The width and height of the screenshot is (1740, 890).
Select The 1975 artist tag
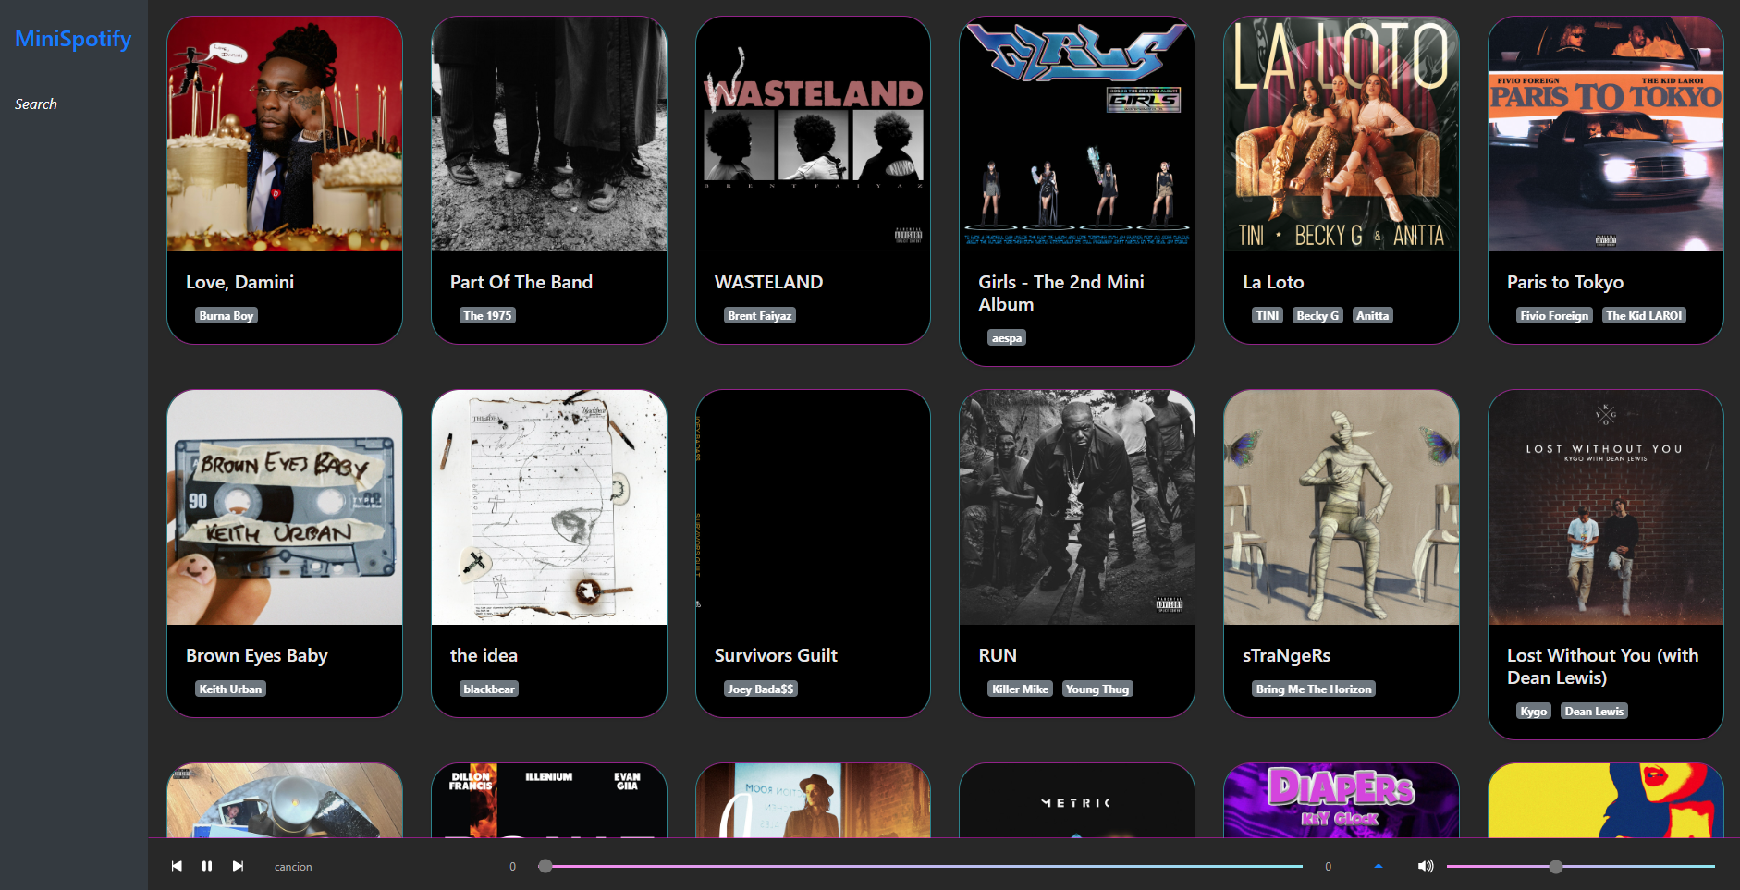[487, 315]
